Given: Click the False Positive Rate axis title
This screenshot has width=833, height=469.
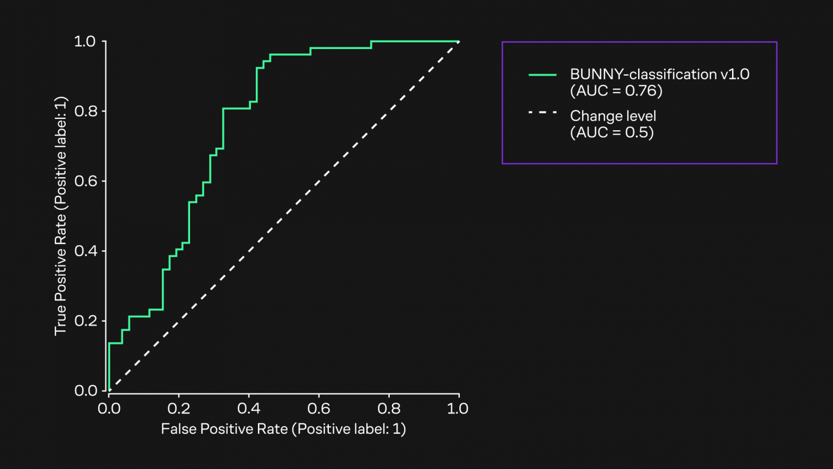Looking at the screenshot, I should point(284,429).
